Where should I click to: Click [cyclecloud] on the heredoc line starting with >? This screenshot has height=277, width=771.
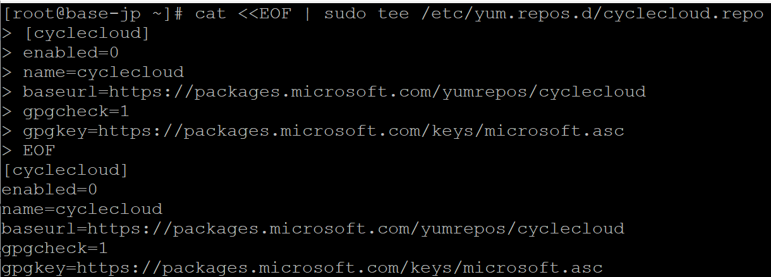(x=86, y=33)
